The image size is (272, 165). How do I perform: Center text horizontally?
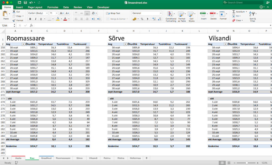[82, 19]
